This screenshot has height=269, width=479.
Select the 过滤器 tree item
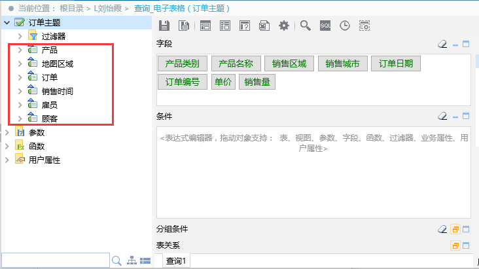pyautogui.click(x=54, y=37)
